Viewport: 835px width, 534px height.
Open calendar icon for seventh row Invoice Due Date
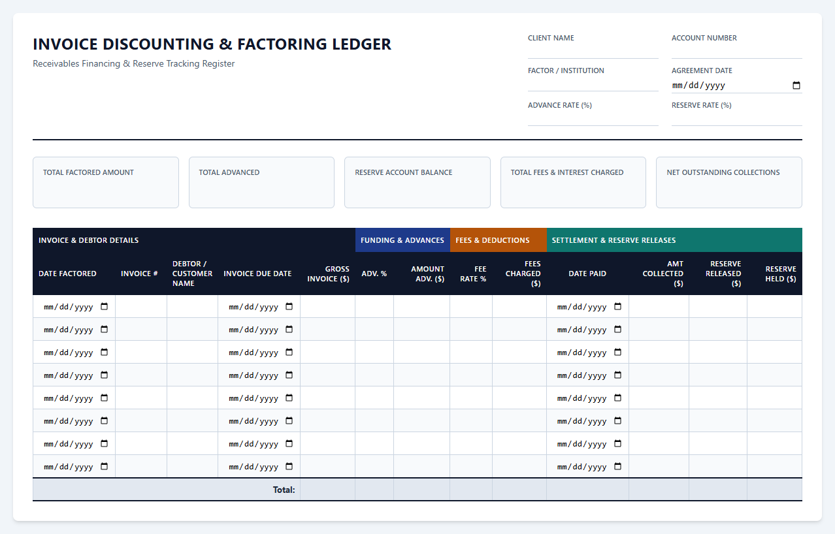(x=289, y=443)
